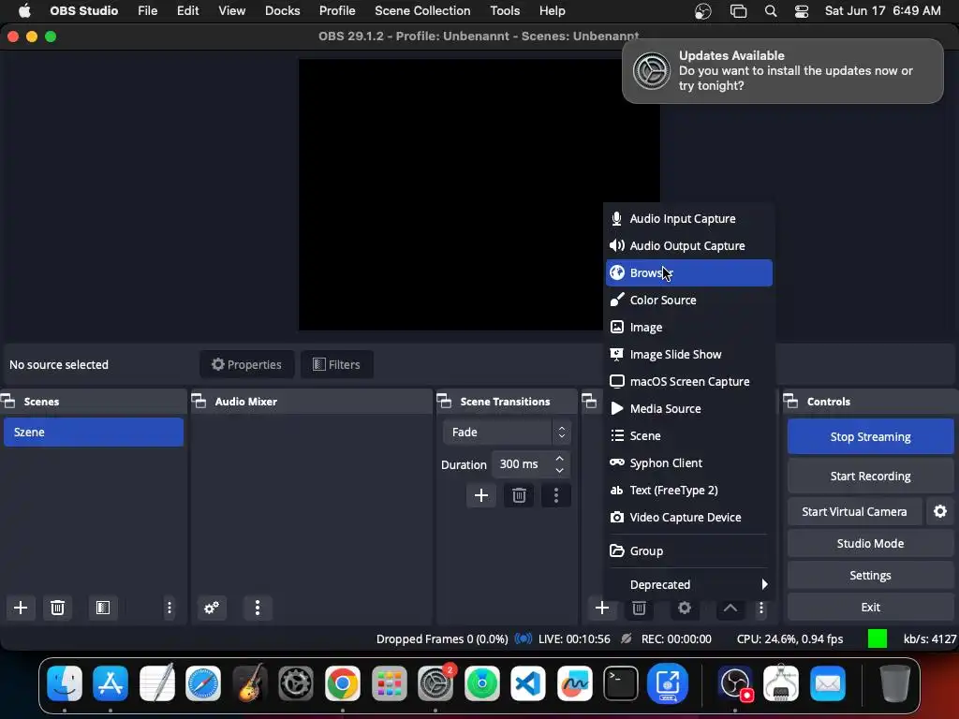Viewport: 959px width, 719px height.
Task: Click Start Recording
Action: (x=870, y=477)
